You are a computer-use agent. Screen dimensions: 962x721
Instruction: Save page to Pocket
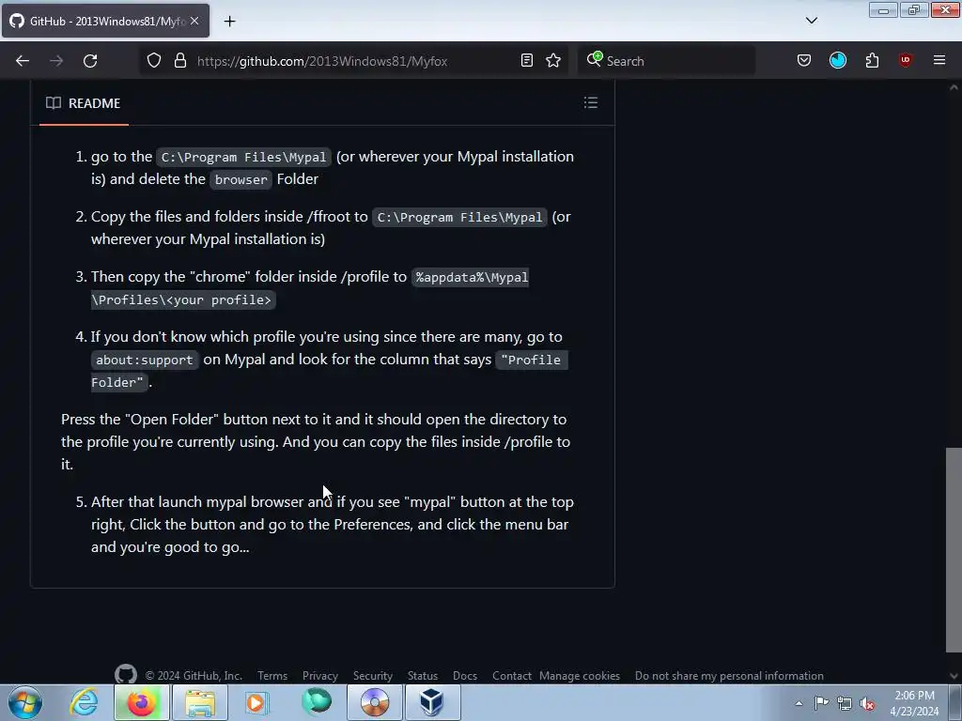pyautogui.click(x=804, y=61)
